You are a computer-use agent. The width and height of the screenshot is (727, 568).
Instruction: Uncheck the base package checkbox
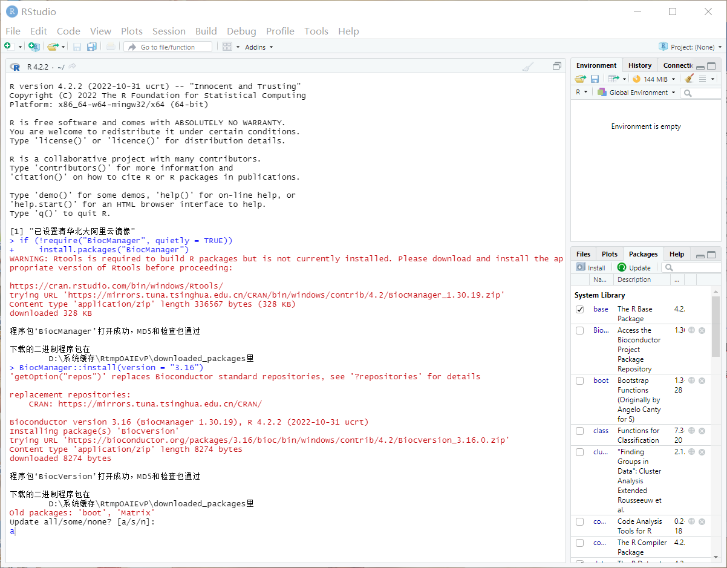coord(580,309)
